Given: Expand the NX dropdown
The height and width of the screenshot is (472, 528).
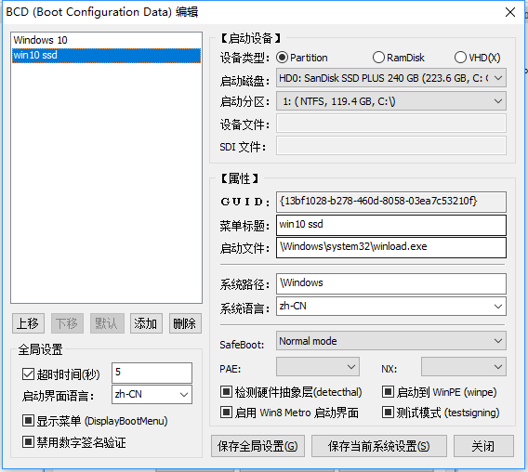Looking at the screenshot, I should [463, 367].
